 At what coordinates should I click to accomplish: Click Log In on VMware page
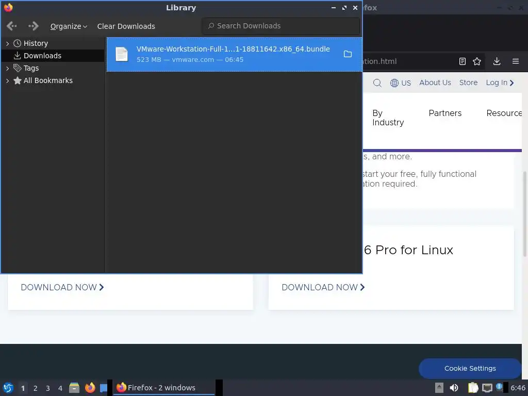click(x=500, y=82)
